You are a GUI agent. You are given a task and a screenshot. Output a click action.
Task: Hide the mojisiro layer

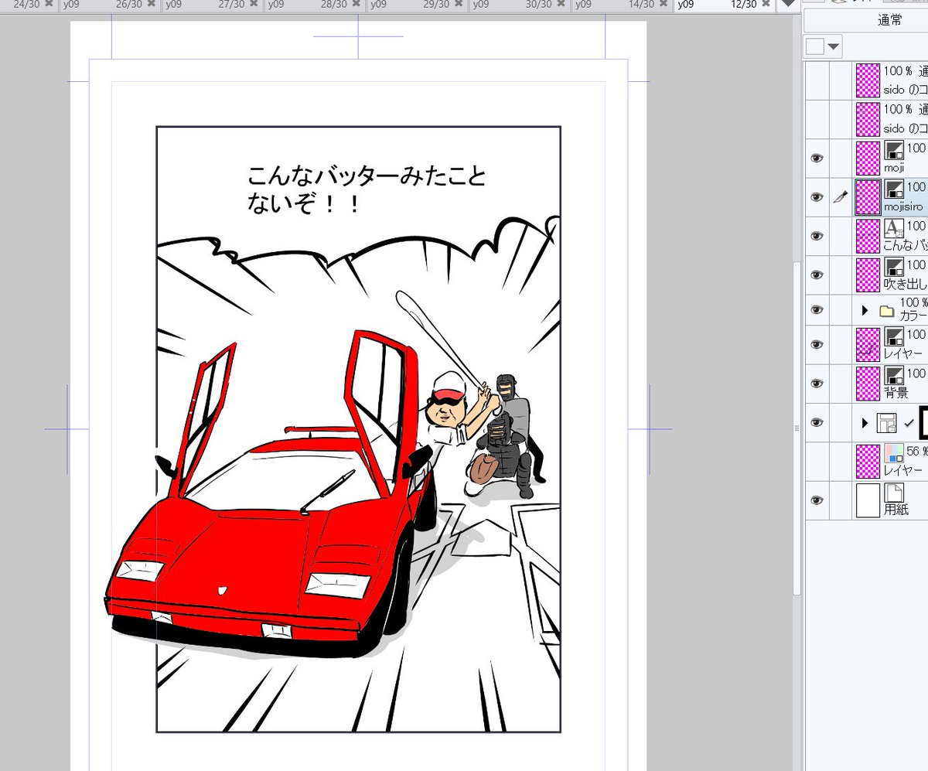(x=817, y=197)
